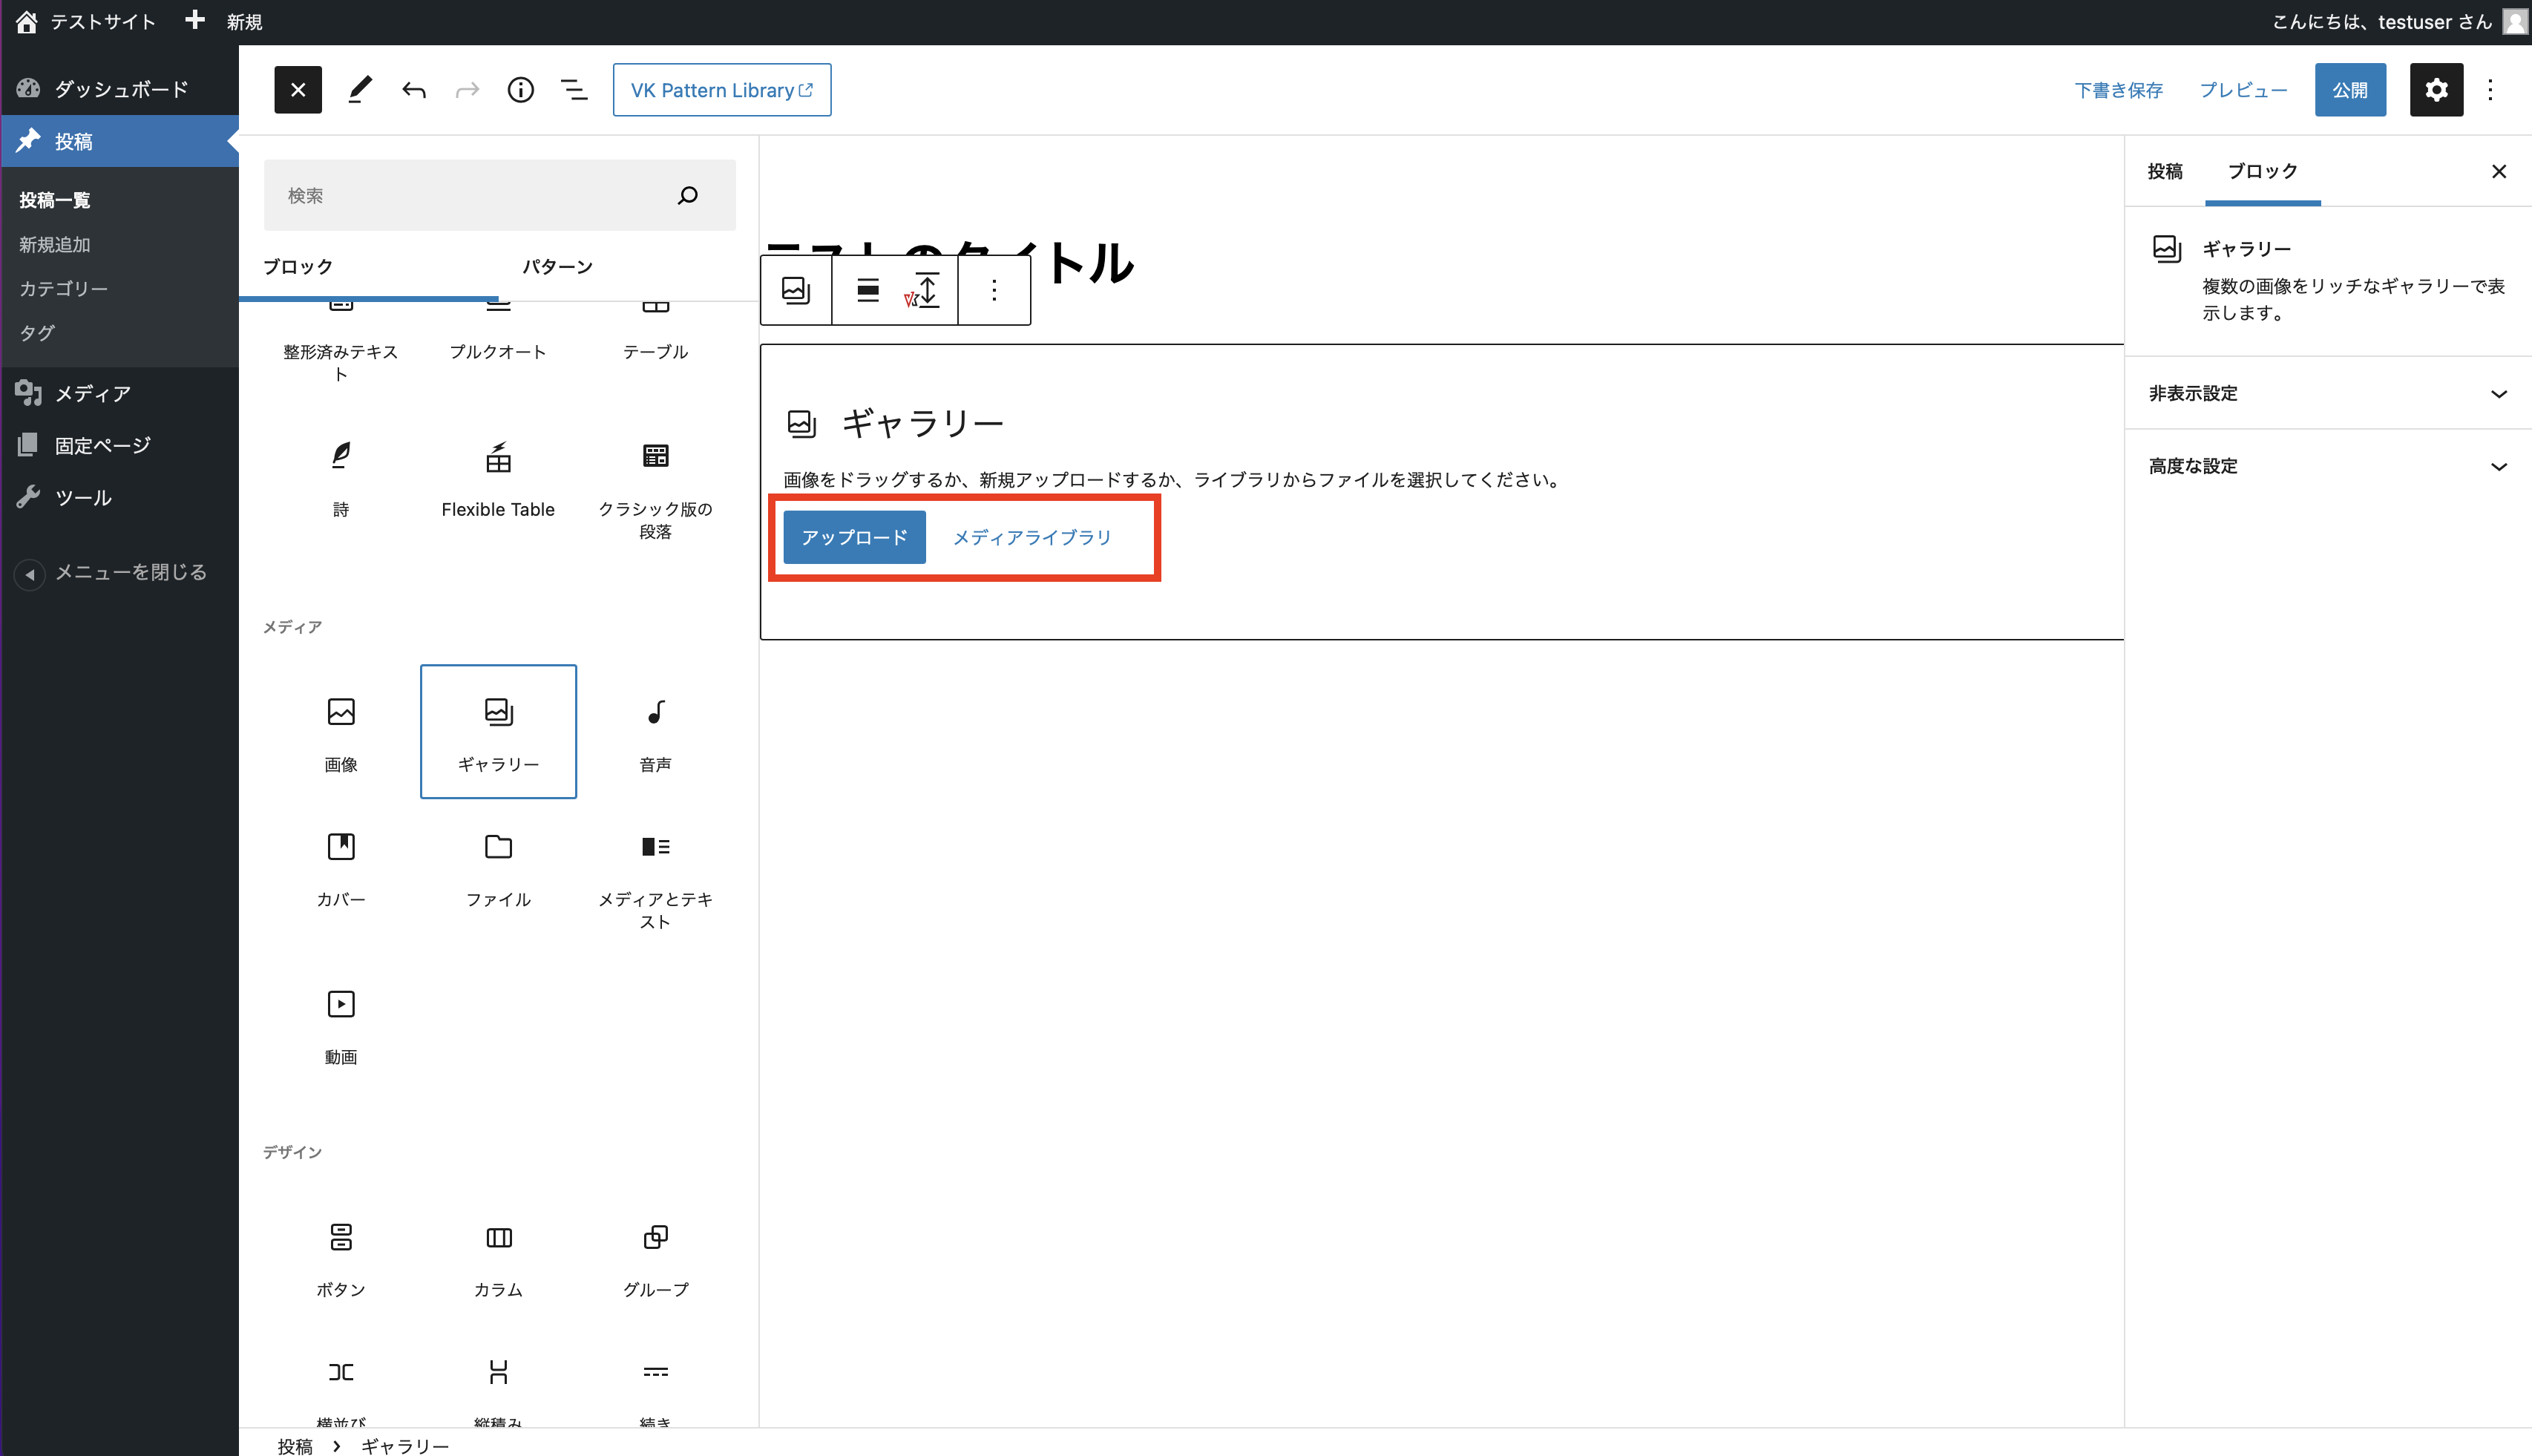This screenshot has height=1456, width=2532.
Task: Open the top-right editor options menu
Action: (2490, 90)
